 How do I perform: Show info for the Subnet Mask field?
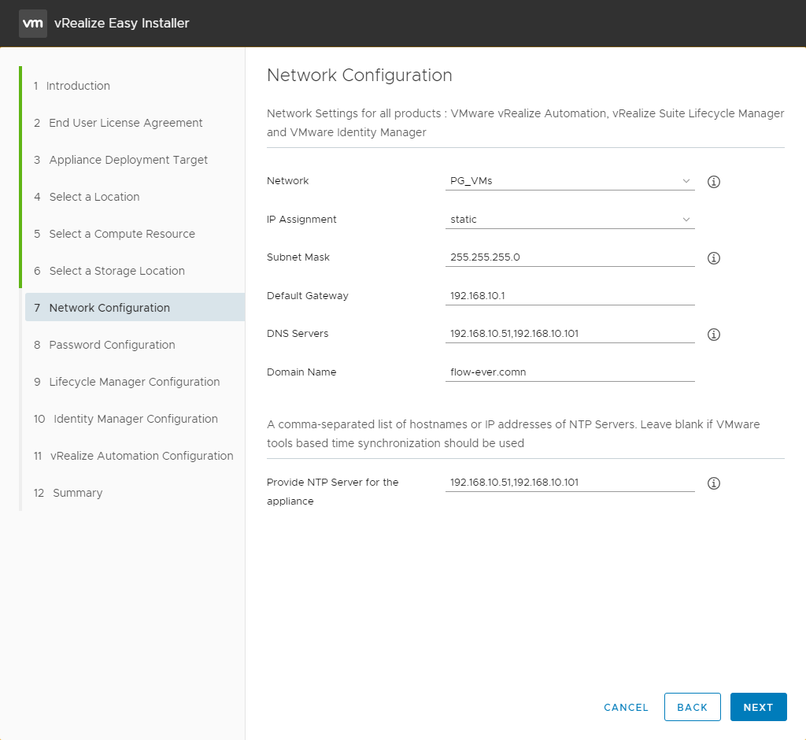pyautogui.click(x=713, y=258)
